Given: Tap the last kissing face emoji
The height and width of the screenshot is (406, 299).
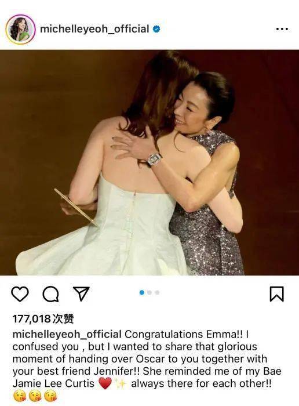Looking at the screenshot, I should point(50,396).
